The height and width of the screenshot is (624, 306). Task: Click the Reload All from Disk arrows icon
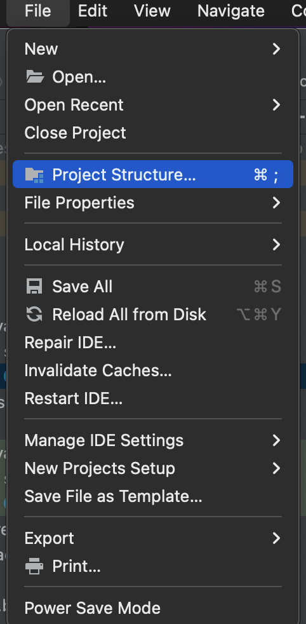(x=34, y=315)
